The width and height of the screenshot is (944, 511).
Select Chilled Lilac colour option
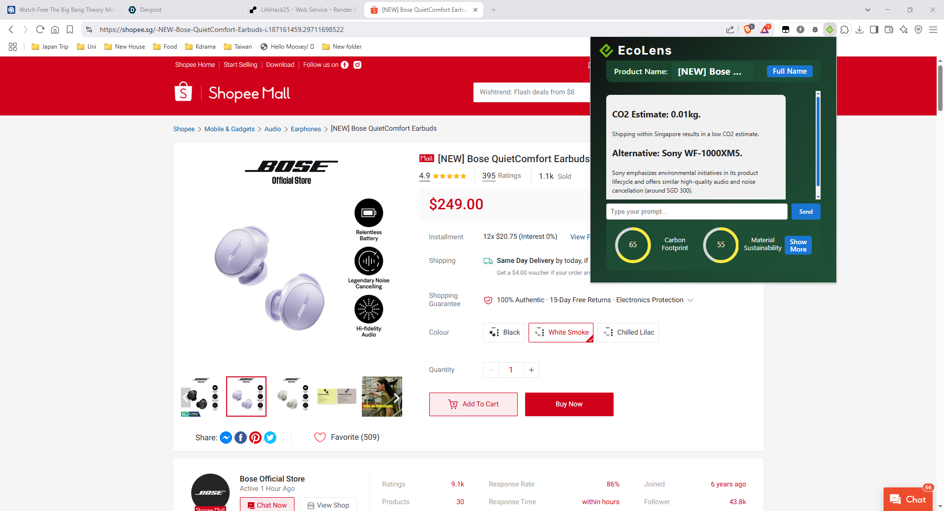628,333
